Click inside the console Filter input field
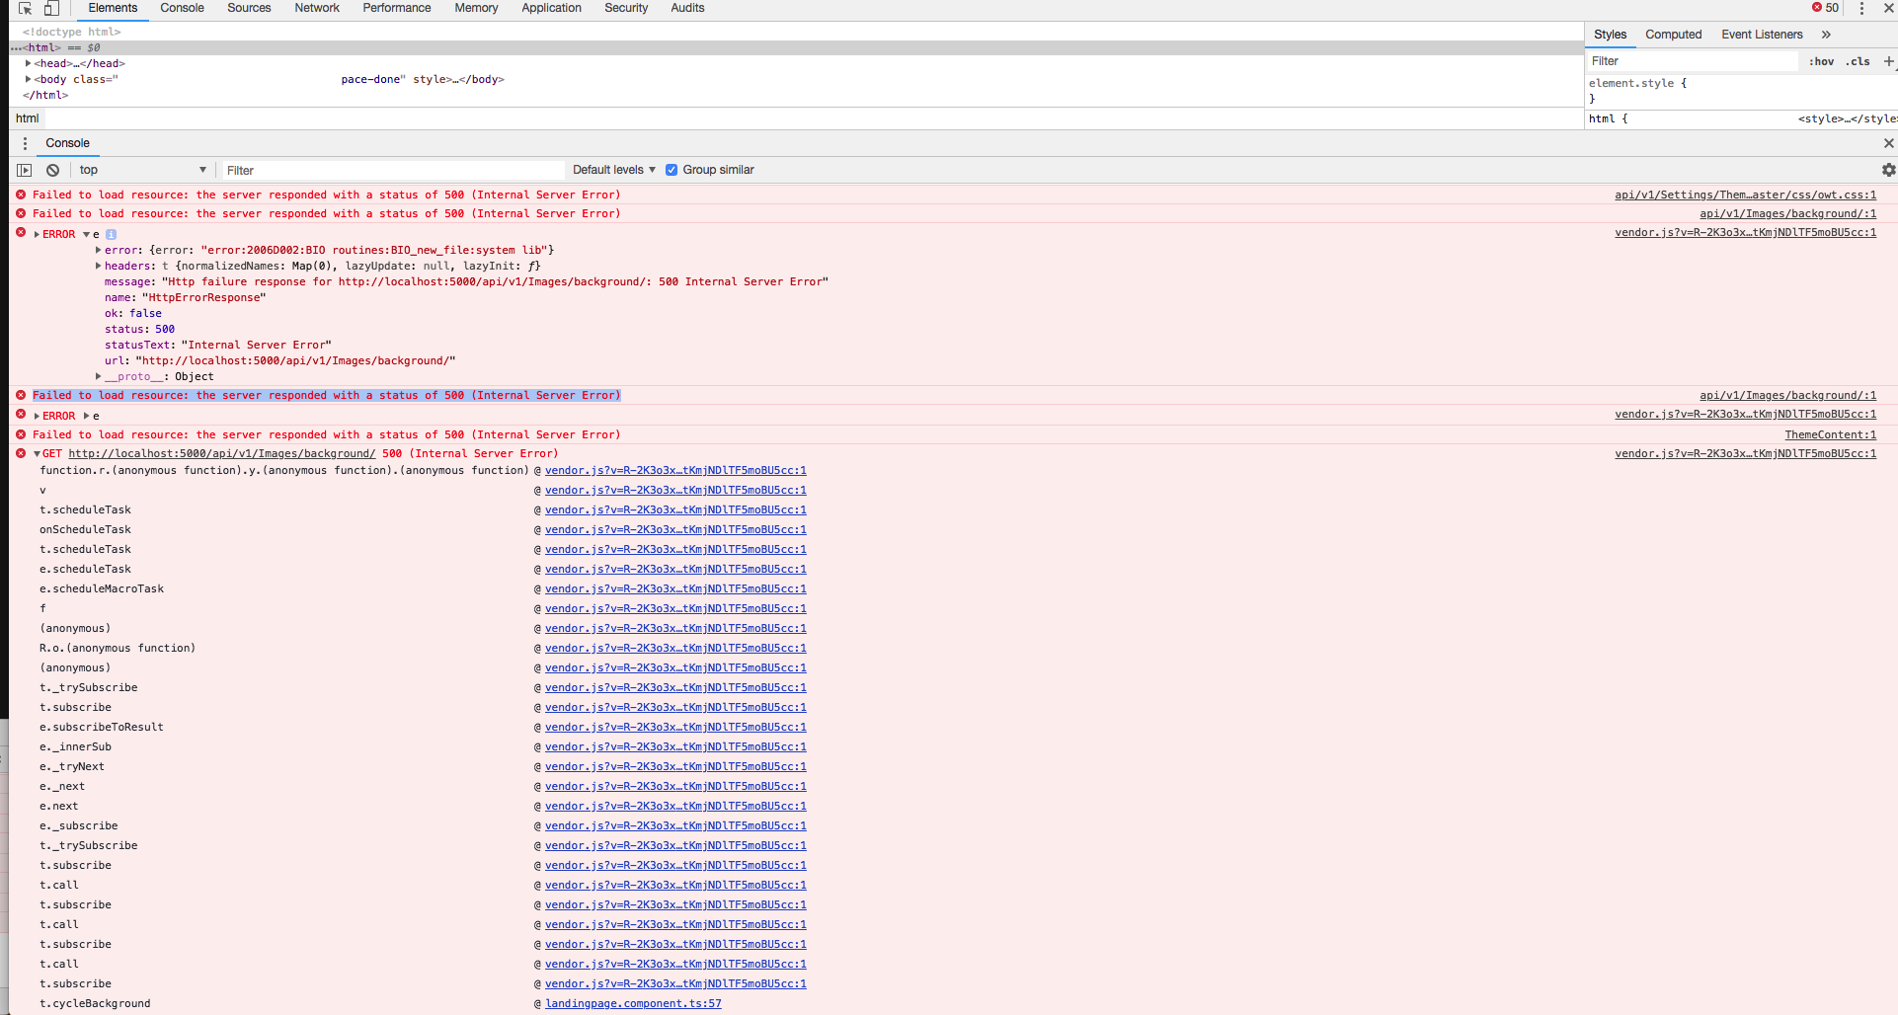The image size is (1898, 1015). click(x=392, y=170)
